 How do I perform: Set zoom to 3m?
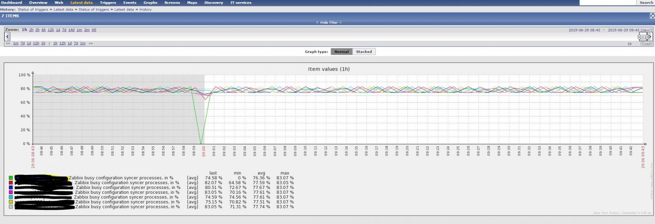click(x=87, y=30)
